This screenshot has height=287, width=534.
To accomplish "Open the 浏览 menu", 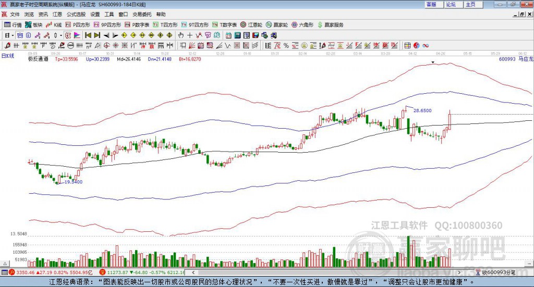I will pyautogui.click(x=29, y=14).
